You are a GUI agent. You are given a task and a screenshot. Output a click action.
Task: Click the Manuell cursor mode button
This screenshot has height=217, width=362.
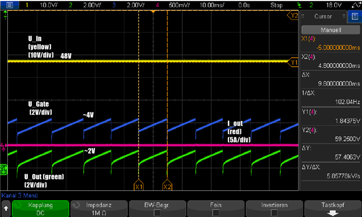point(330,30)
